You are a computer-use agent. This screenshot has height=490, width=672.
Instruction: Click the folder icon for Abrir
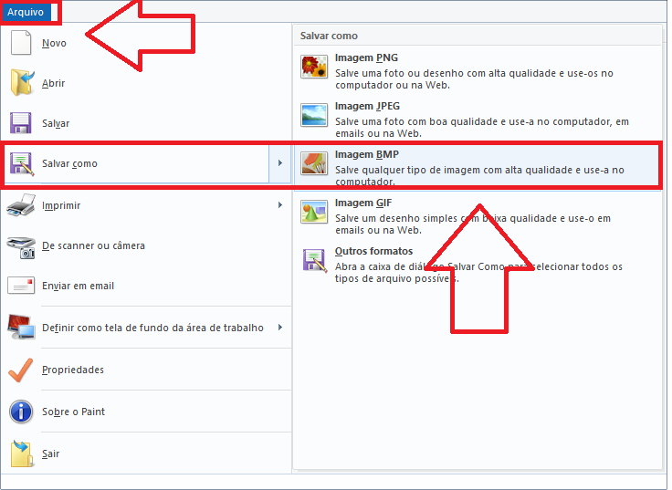22,82
